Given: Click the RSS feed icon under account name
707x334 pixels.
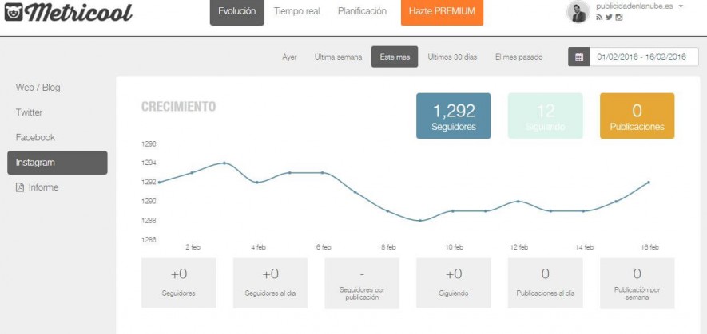Looking at the screenshot, I should coord(599,17).
